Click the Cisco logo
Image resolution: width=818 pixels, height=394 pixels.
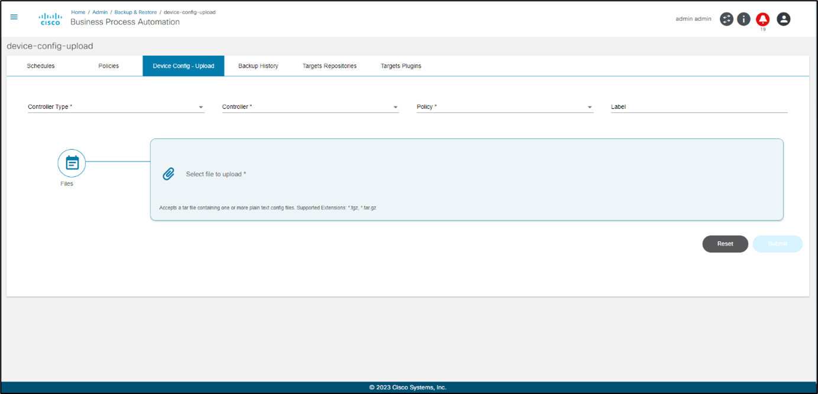pyautogui.click(x=50, y=19)
